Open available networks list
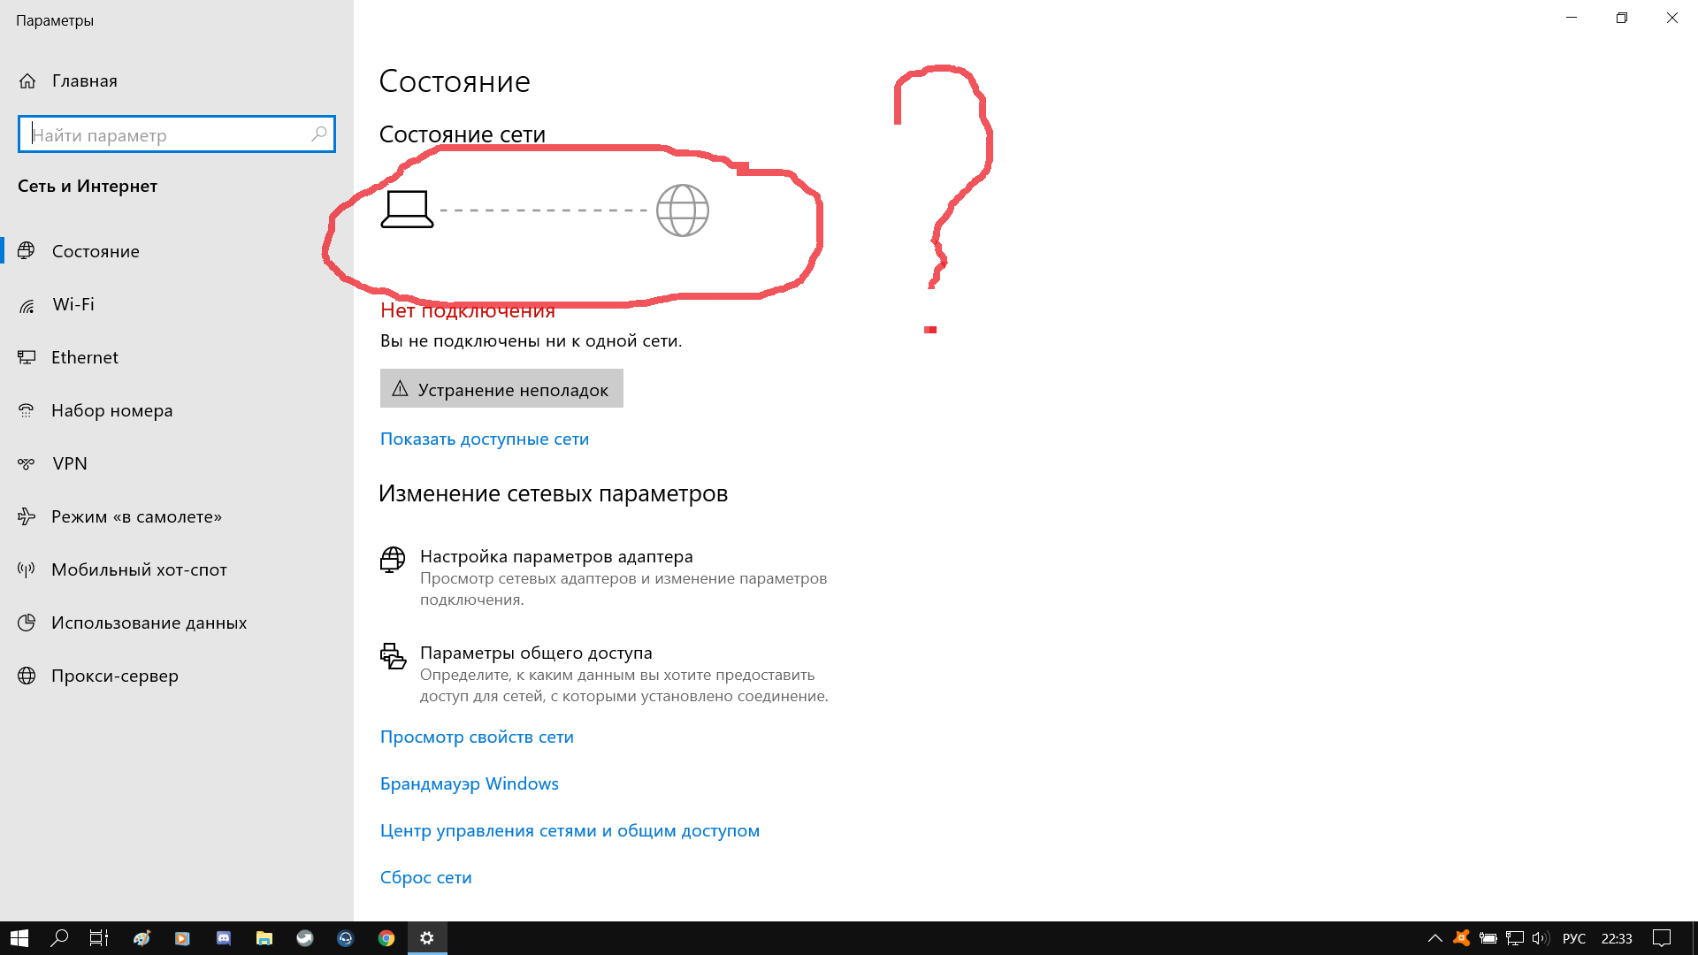Screen dimensions: 1698x955 tap(484, 438)
